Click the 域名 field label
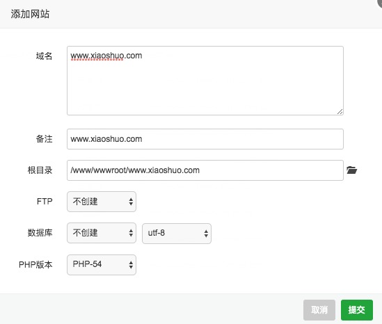Screen dimensions: 382x324 click(x=44, y=56)
